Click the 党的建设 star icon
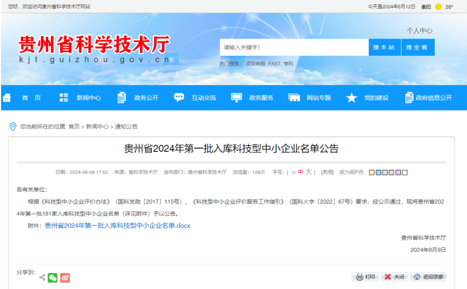Viewport: 467px width, 289px height. coord(351,98)
